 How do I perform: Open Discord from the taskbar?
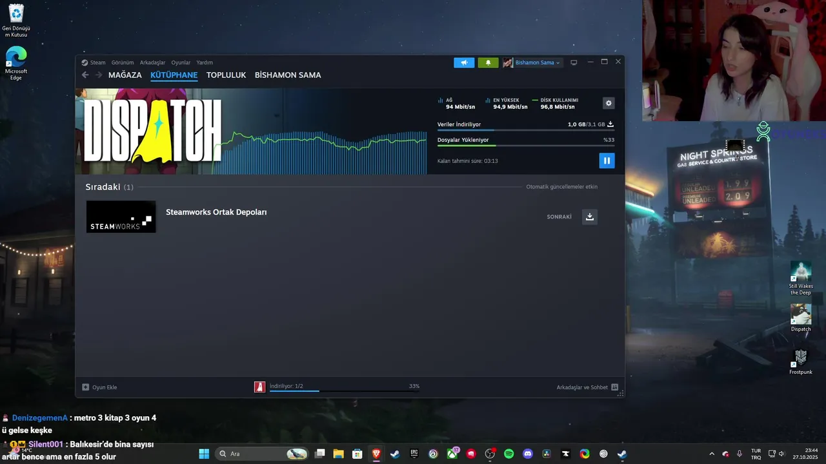click(528, 454)
